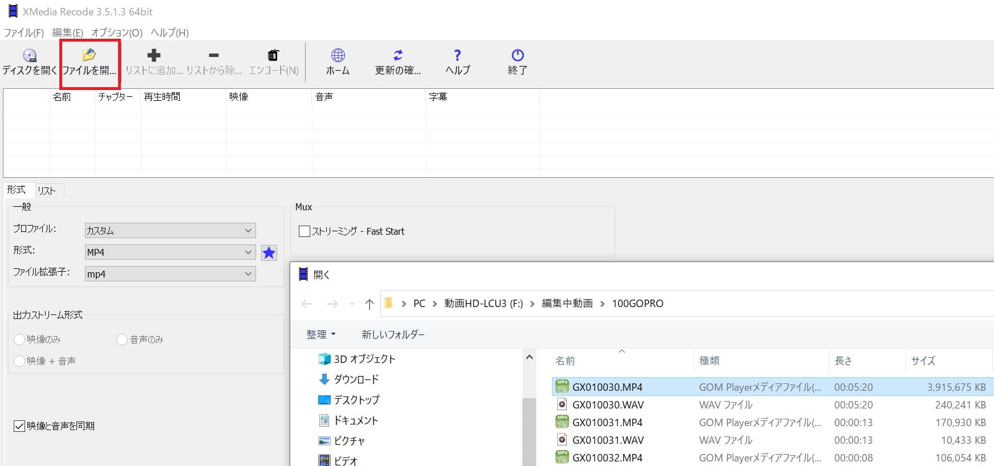Open the 整理 dropdown in Open dialog
The width and height of the screenshot is (994, 466).
(x=321, y=334)
